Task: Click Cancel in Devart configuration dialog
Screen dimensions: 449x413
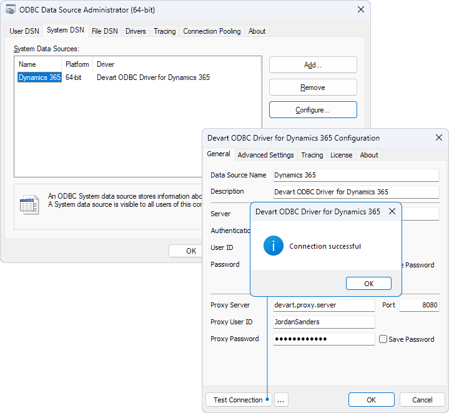Action: pyautogui.click(x=422, y=400)
